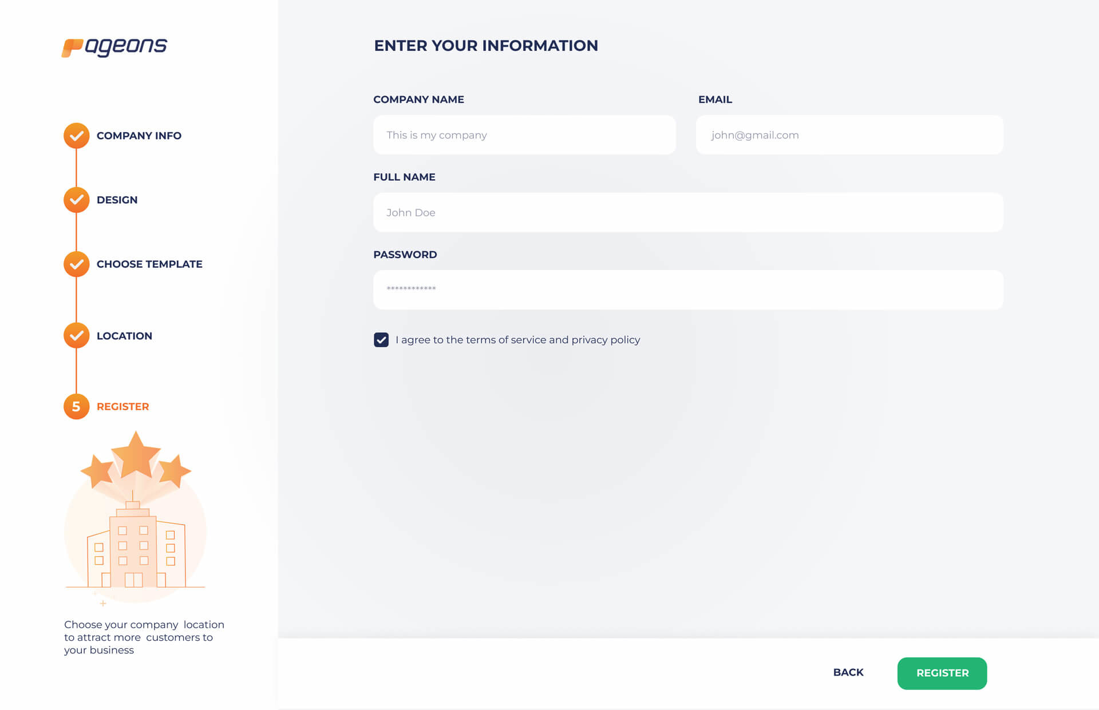Image resolution: width=1099 pixels, height=710 pixels.
Task: Click the Back button
Action: (848, 672)
